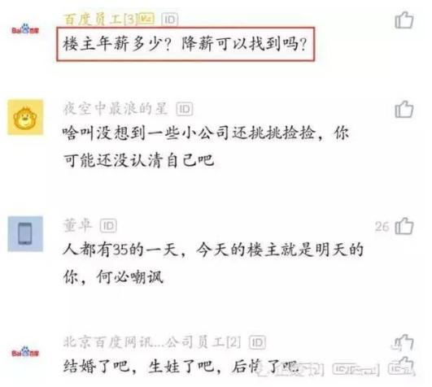Open username 夜空中最浪的星
432x387 pixels.
[116, 109]
